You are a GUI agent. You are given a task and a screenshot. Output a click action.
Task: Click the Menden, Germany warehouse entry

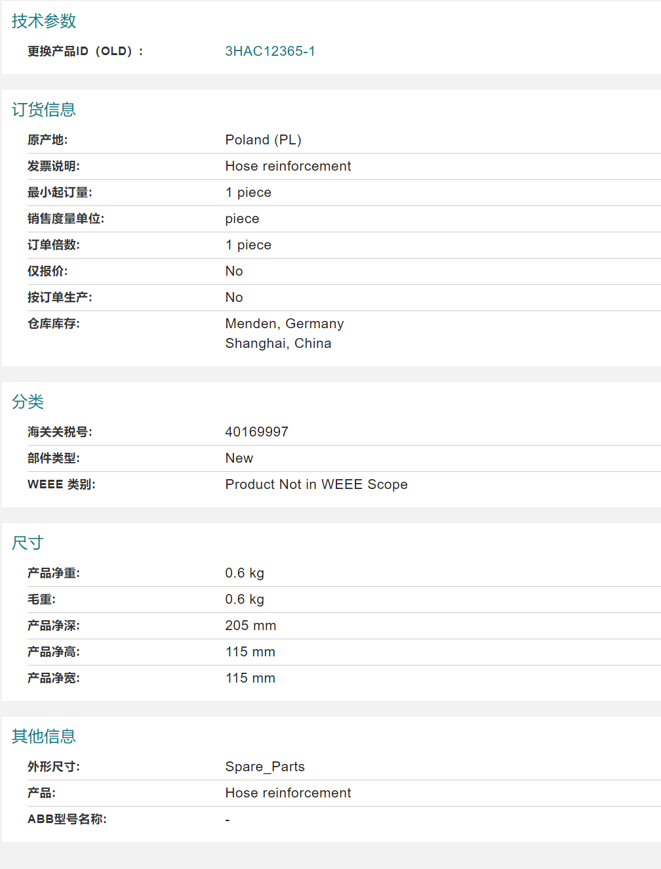[x=284, y=324]
